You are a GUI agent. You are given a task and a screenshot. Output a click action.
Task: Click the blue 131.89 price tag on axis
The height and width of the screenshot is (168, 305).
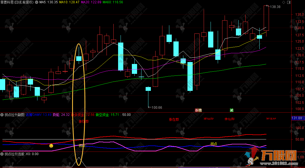click(x=297, y=118)
